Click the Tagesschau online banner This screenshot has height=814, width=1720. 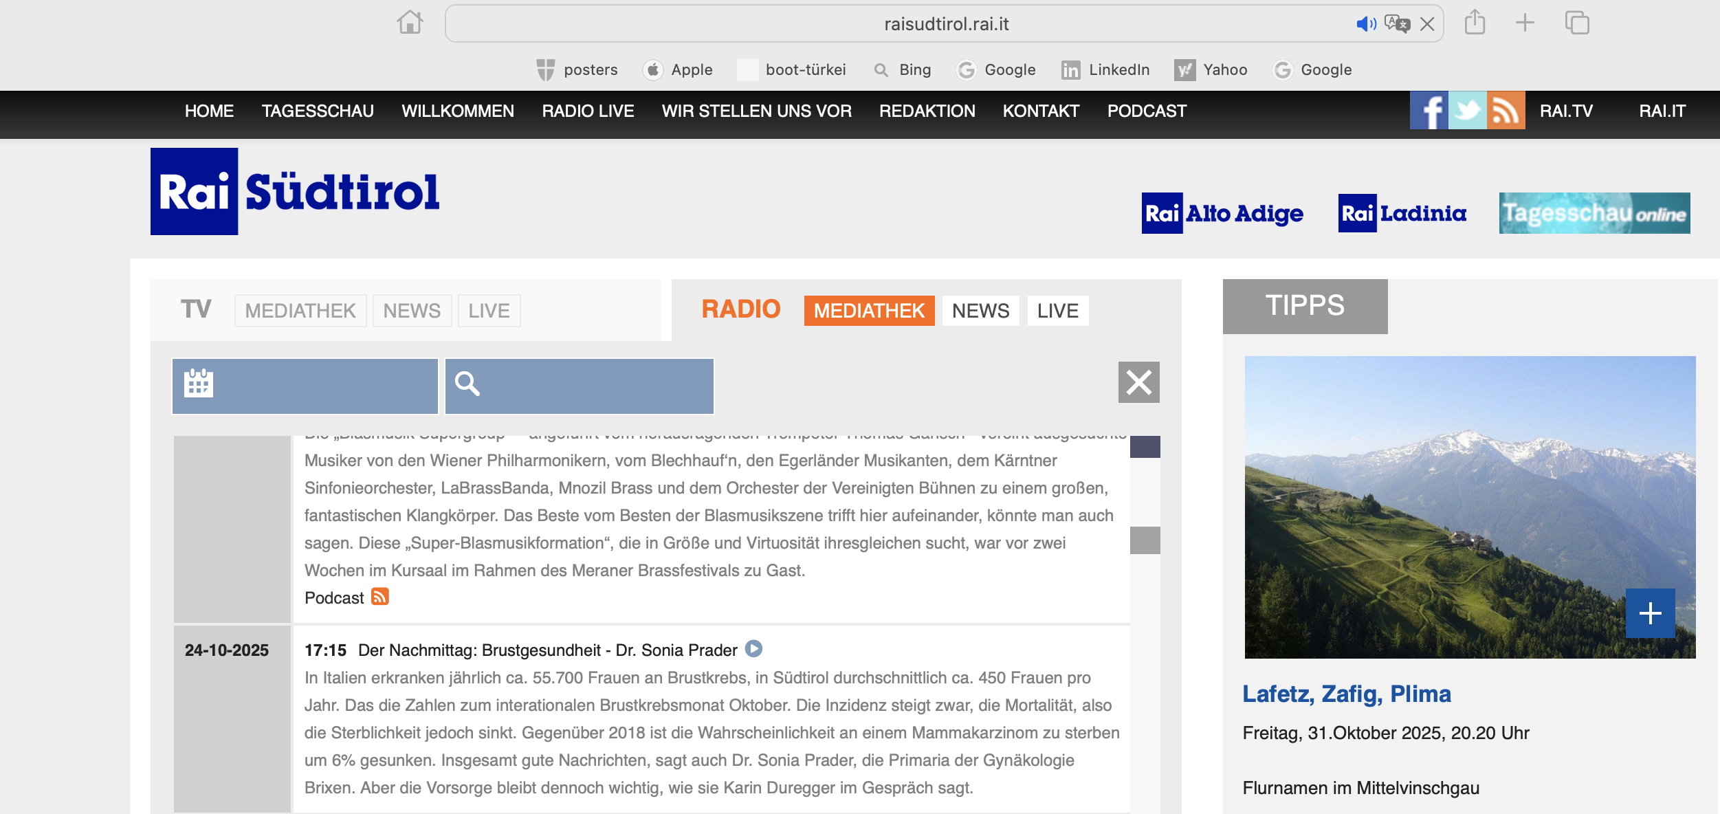coord(1594,213)
